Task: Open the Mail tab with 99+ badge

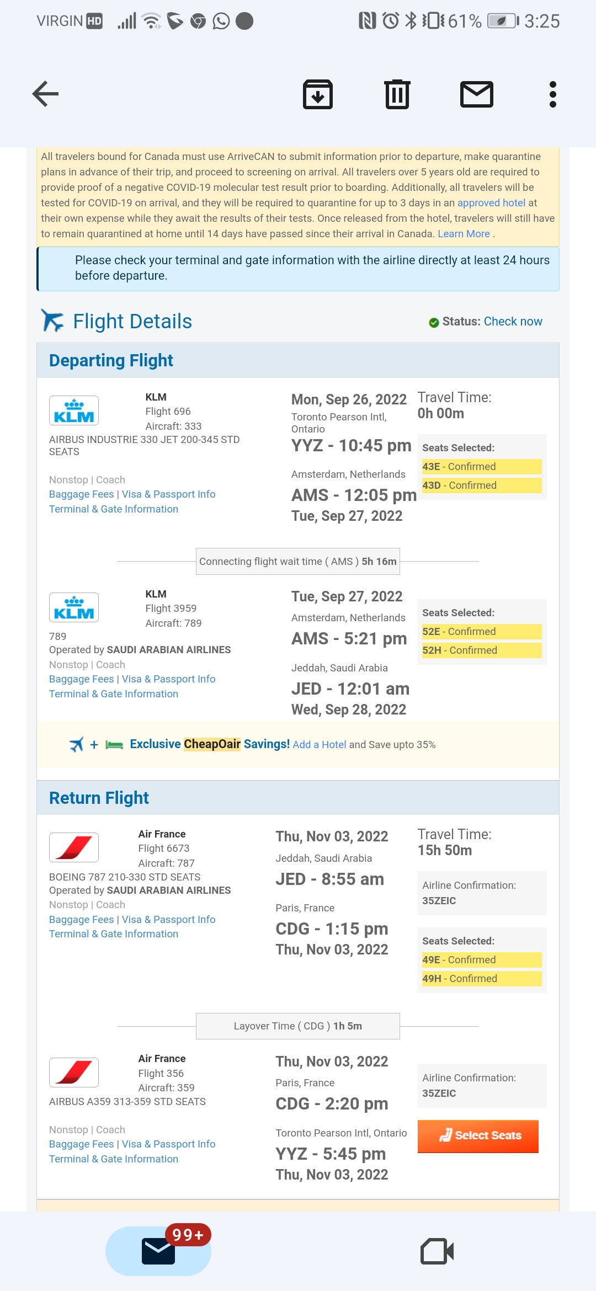Action: click(158, 1251)
